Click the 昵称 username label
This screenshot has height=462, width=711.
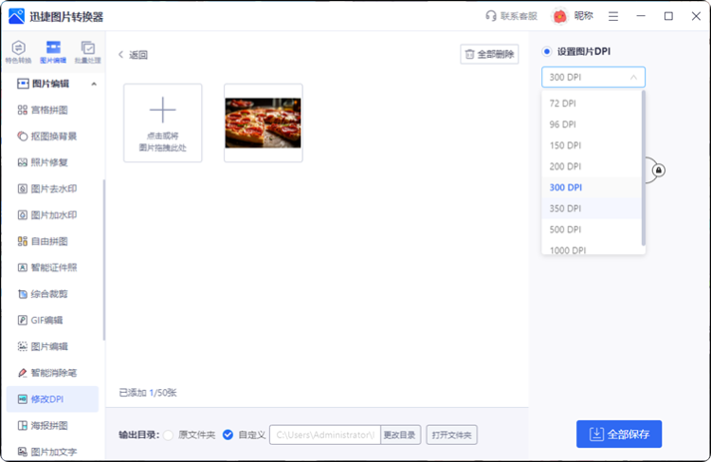click(584, 16)
